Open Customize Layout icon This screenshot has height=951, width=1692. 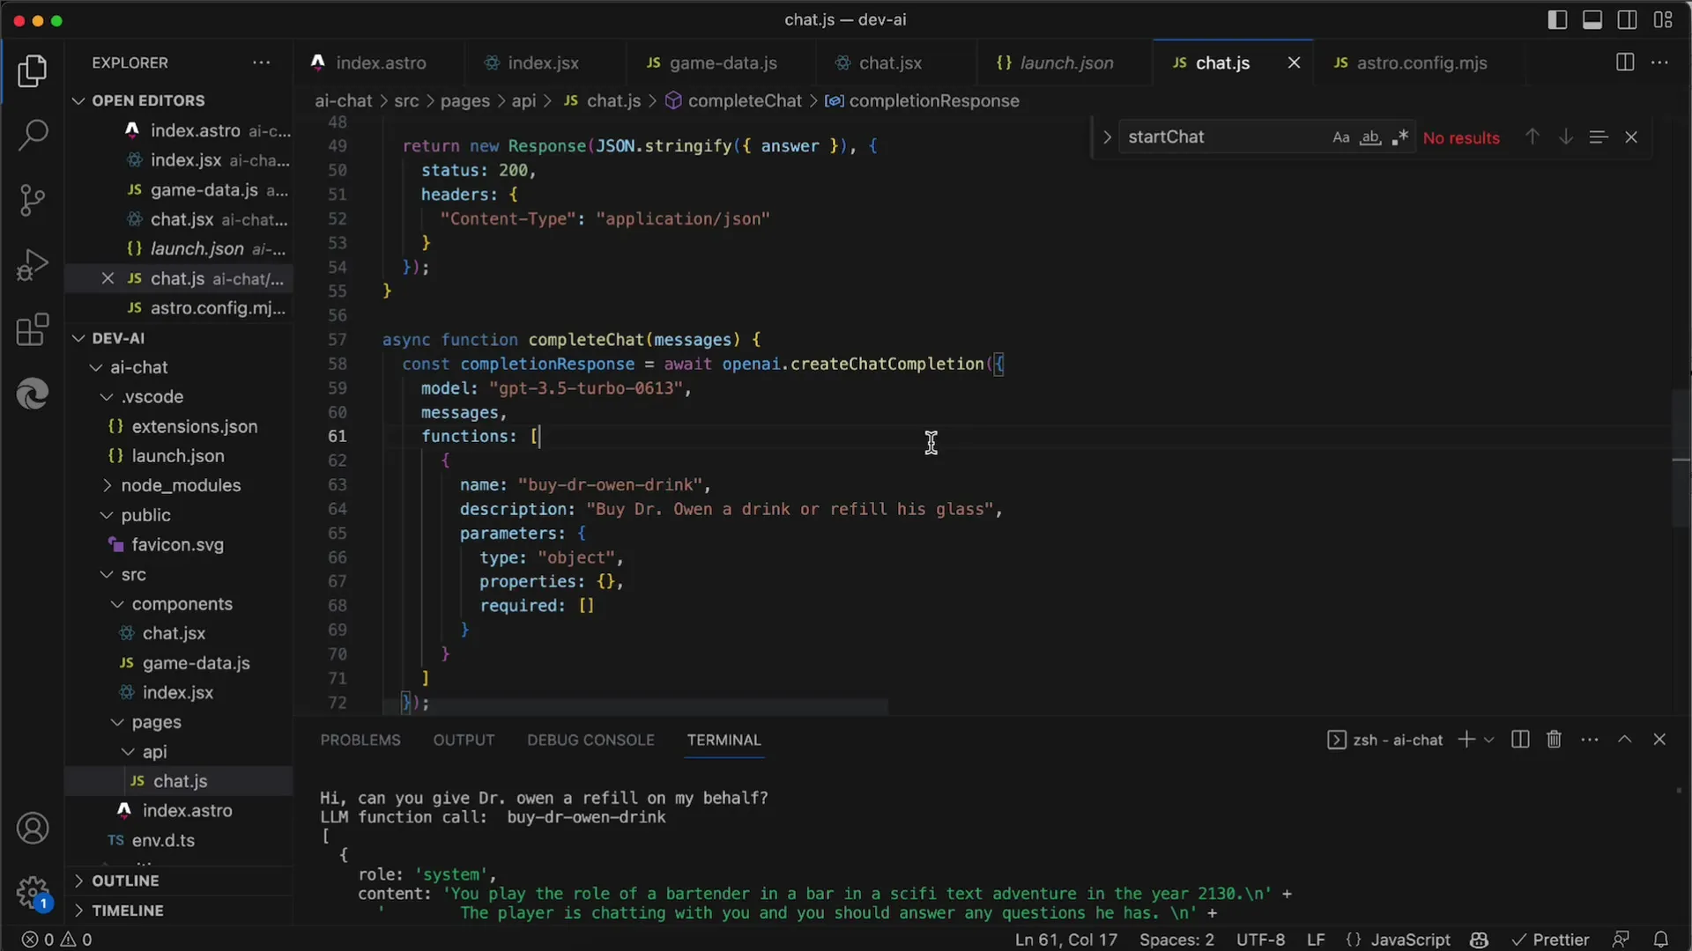[x=1663, y=19]
